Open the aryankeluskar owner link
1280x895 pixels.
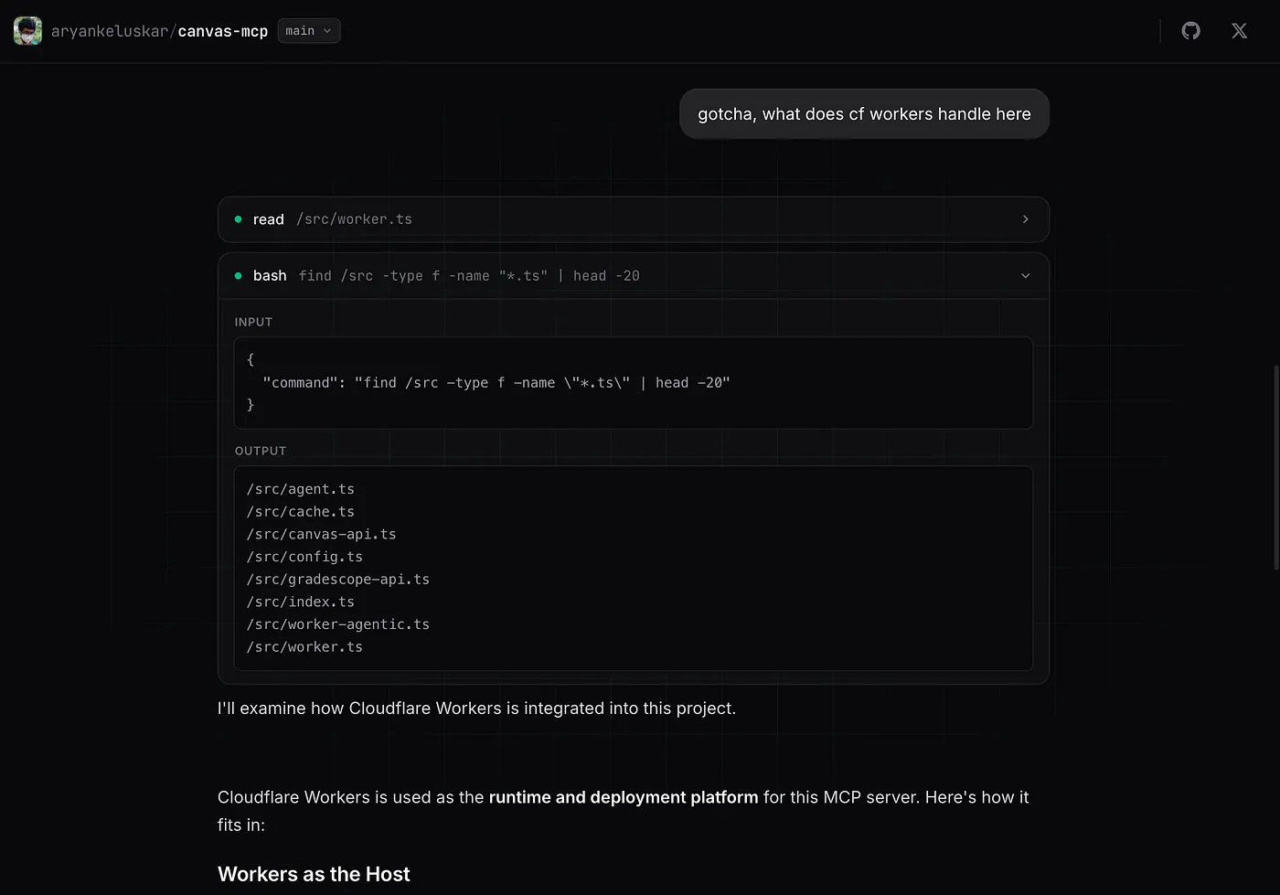click(109, 31)
